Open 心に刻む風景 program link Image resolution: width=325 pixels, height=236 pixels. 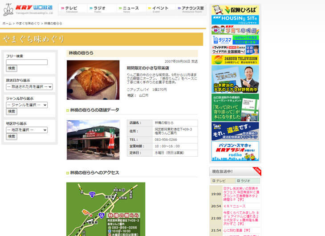237,230
